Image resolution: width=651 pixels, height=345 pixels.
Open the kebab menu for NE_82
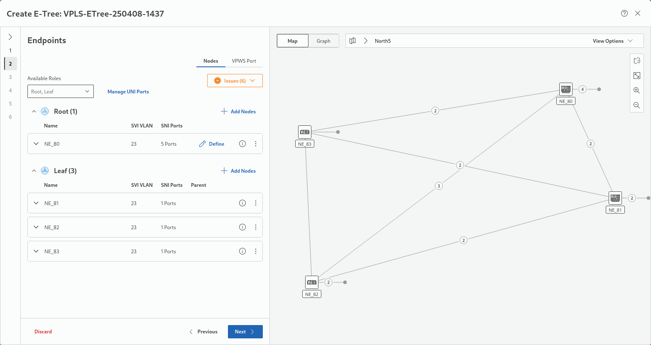coord(256,227)
